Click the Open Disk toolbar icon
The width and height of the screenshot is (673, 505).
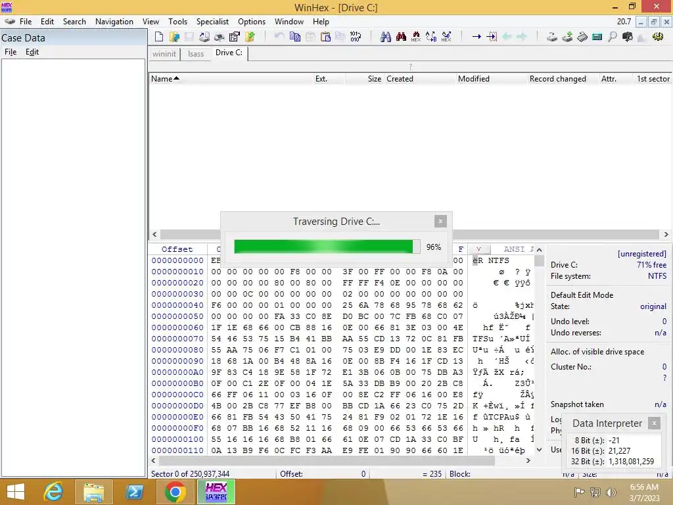[552, 37]
